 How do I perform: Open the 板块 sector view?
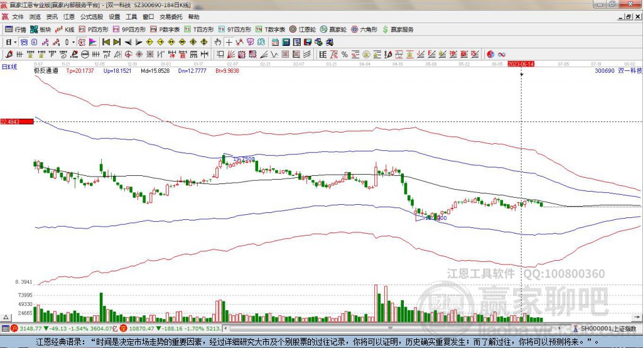coord(41,30)
